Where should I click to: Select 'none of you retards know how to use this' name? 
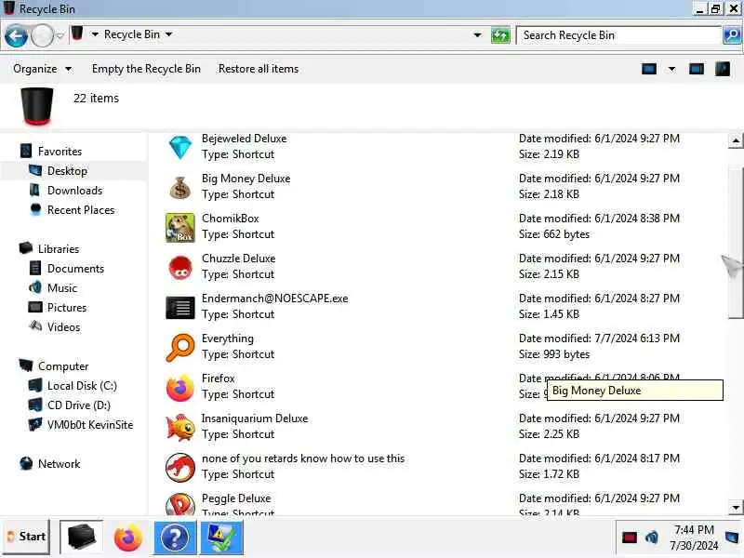(x=303, y=458)
